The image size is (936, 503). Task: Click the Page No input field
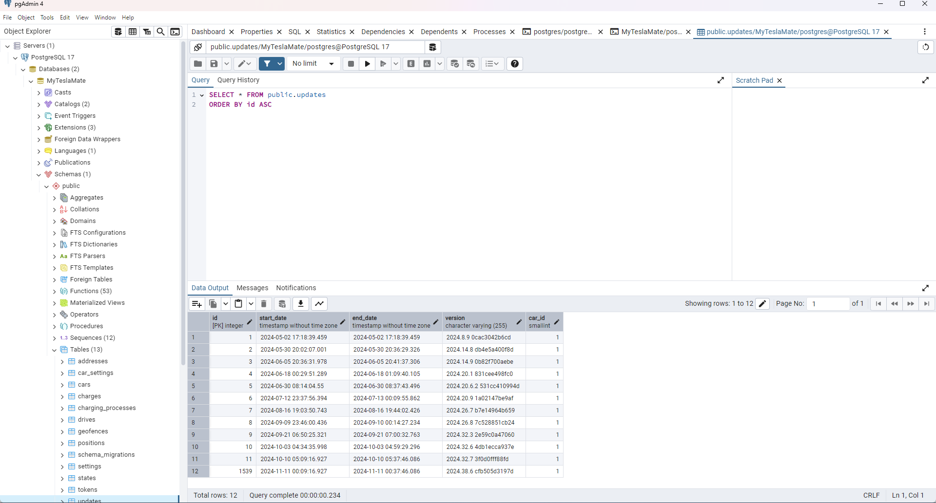click(x=828, y=304)
